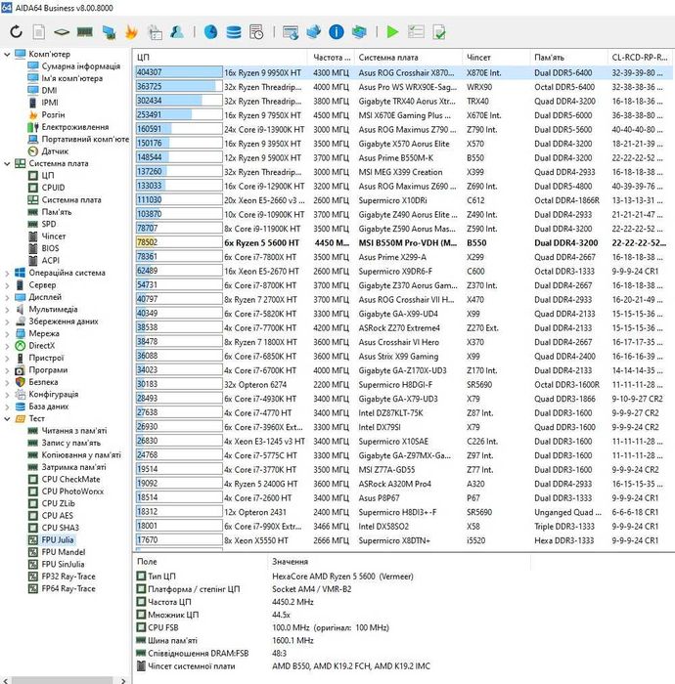675x684 pixels.
Task: Click the 363725 score result bar
Action: (179, 87)
